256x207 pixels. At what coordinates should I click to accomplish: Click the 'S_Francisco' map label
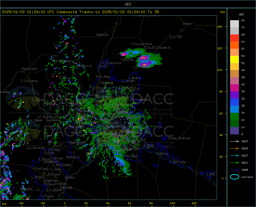click(112, 63)
